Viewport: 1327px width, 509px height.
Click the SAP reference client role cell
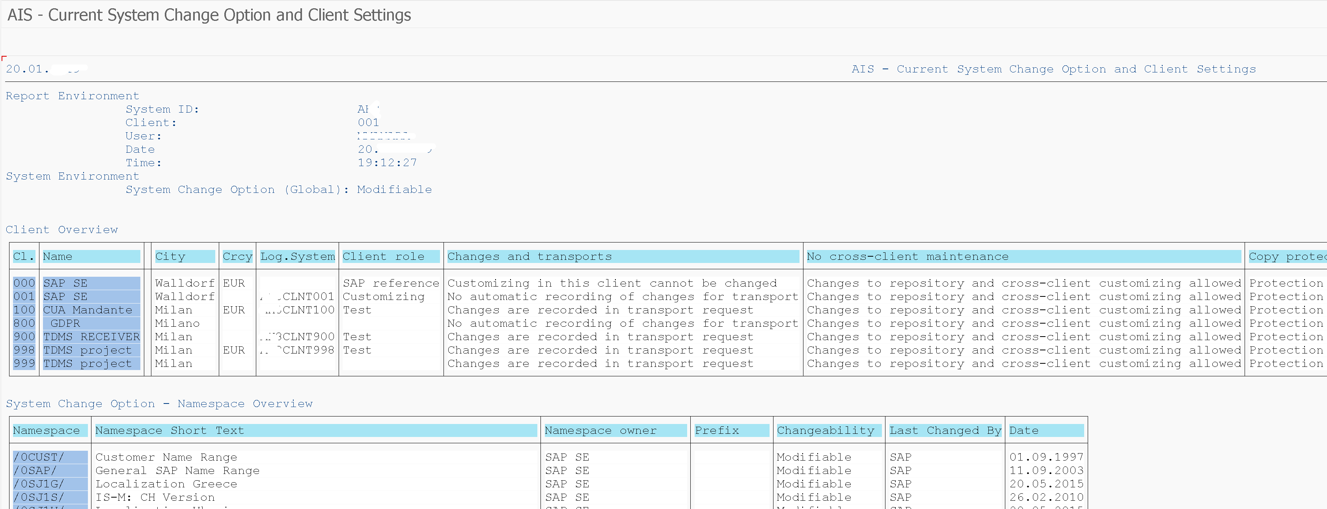[x=391, y=283]
